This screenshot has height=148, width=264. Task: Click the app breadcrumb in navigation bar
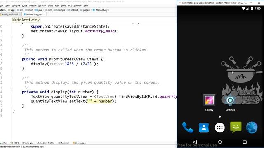click(x=12, y=10)
